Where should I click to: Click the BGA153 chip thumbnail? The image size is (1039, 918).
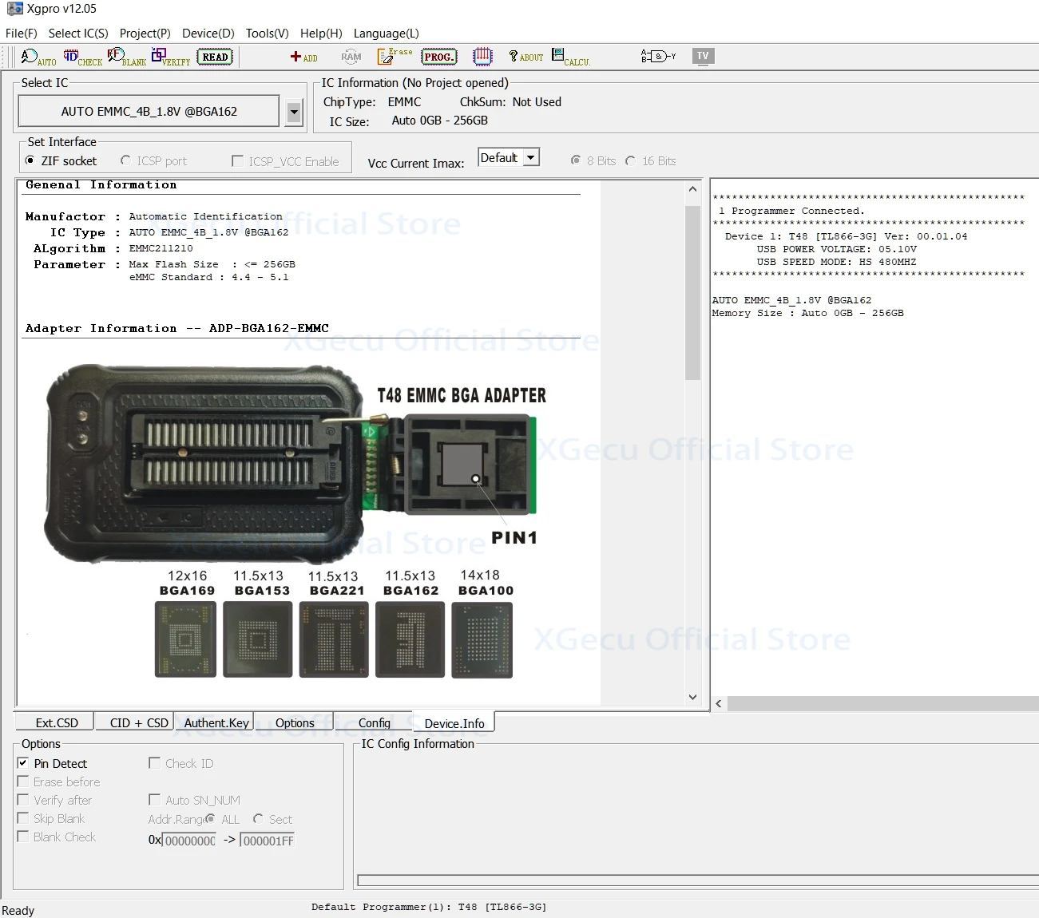pyautogui.click(x=258, y=640)
